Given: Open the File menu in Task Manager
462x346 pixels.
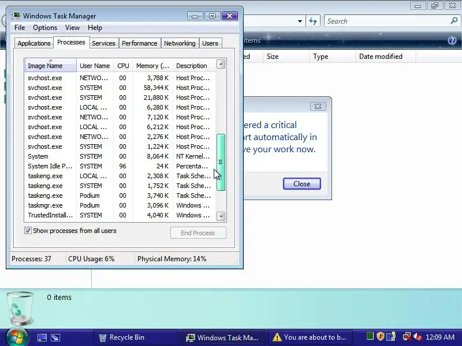Looking at the screenshot, I should (20, 28).
